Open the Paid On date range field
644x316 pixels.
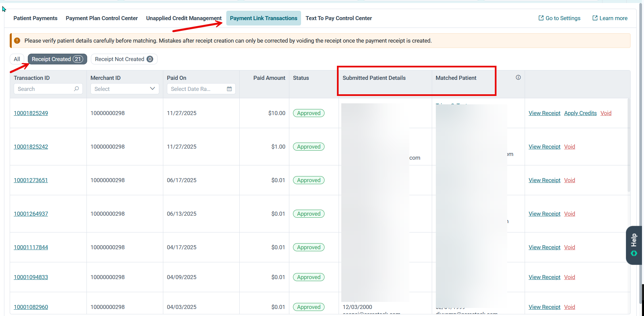coord(201,89)
